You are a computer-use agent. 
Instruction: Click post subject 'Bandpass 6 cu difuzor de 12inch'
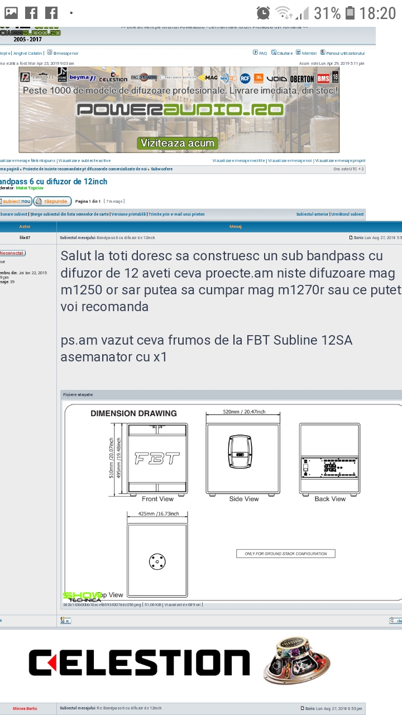pos(126,238)
